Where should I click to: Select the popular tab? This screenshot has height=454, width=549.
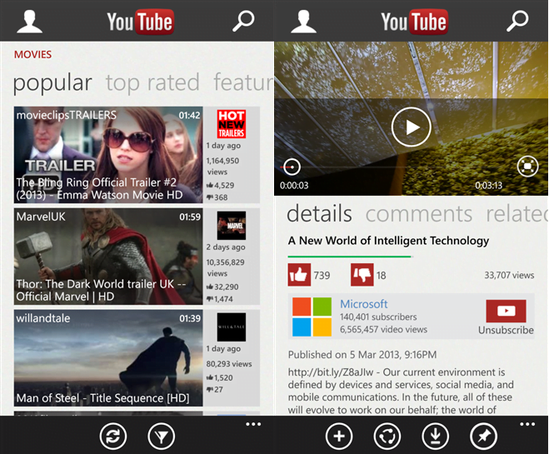click(x=52, y=83)
